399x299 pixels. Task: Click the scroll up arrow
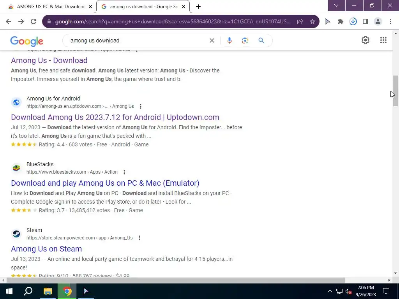tap(395, 33)
